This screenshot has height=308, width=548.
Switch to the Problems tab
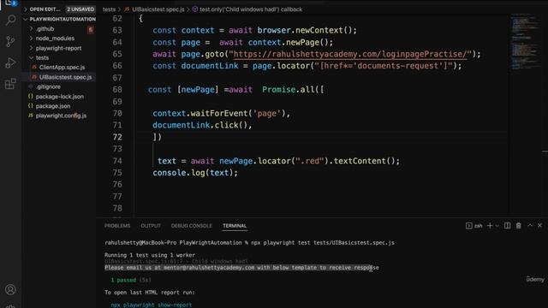(x=117, y=226)
